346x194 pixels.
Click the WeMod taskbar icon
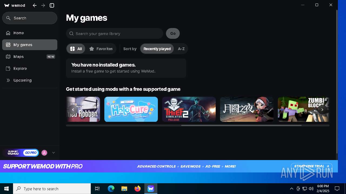pos(151,189)
